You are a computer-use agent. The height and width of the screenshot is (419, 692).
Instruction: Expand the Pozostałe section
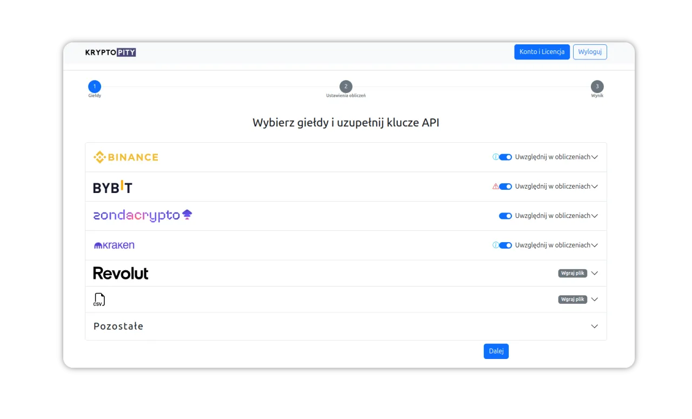(x=595, y=327)
